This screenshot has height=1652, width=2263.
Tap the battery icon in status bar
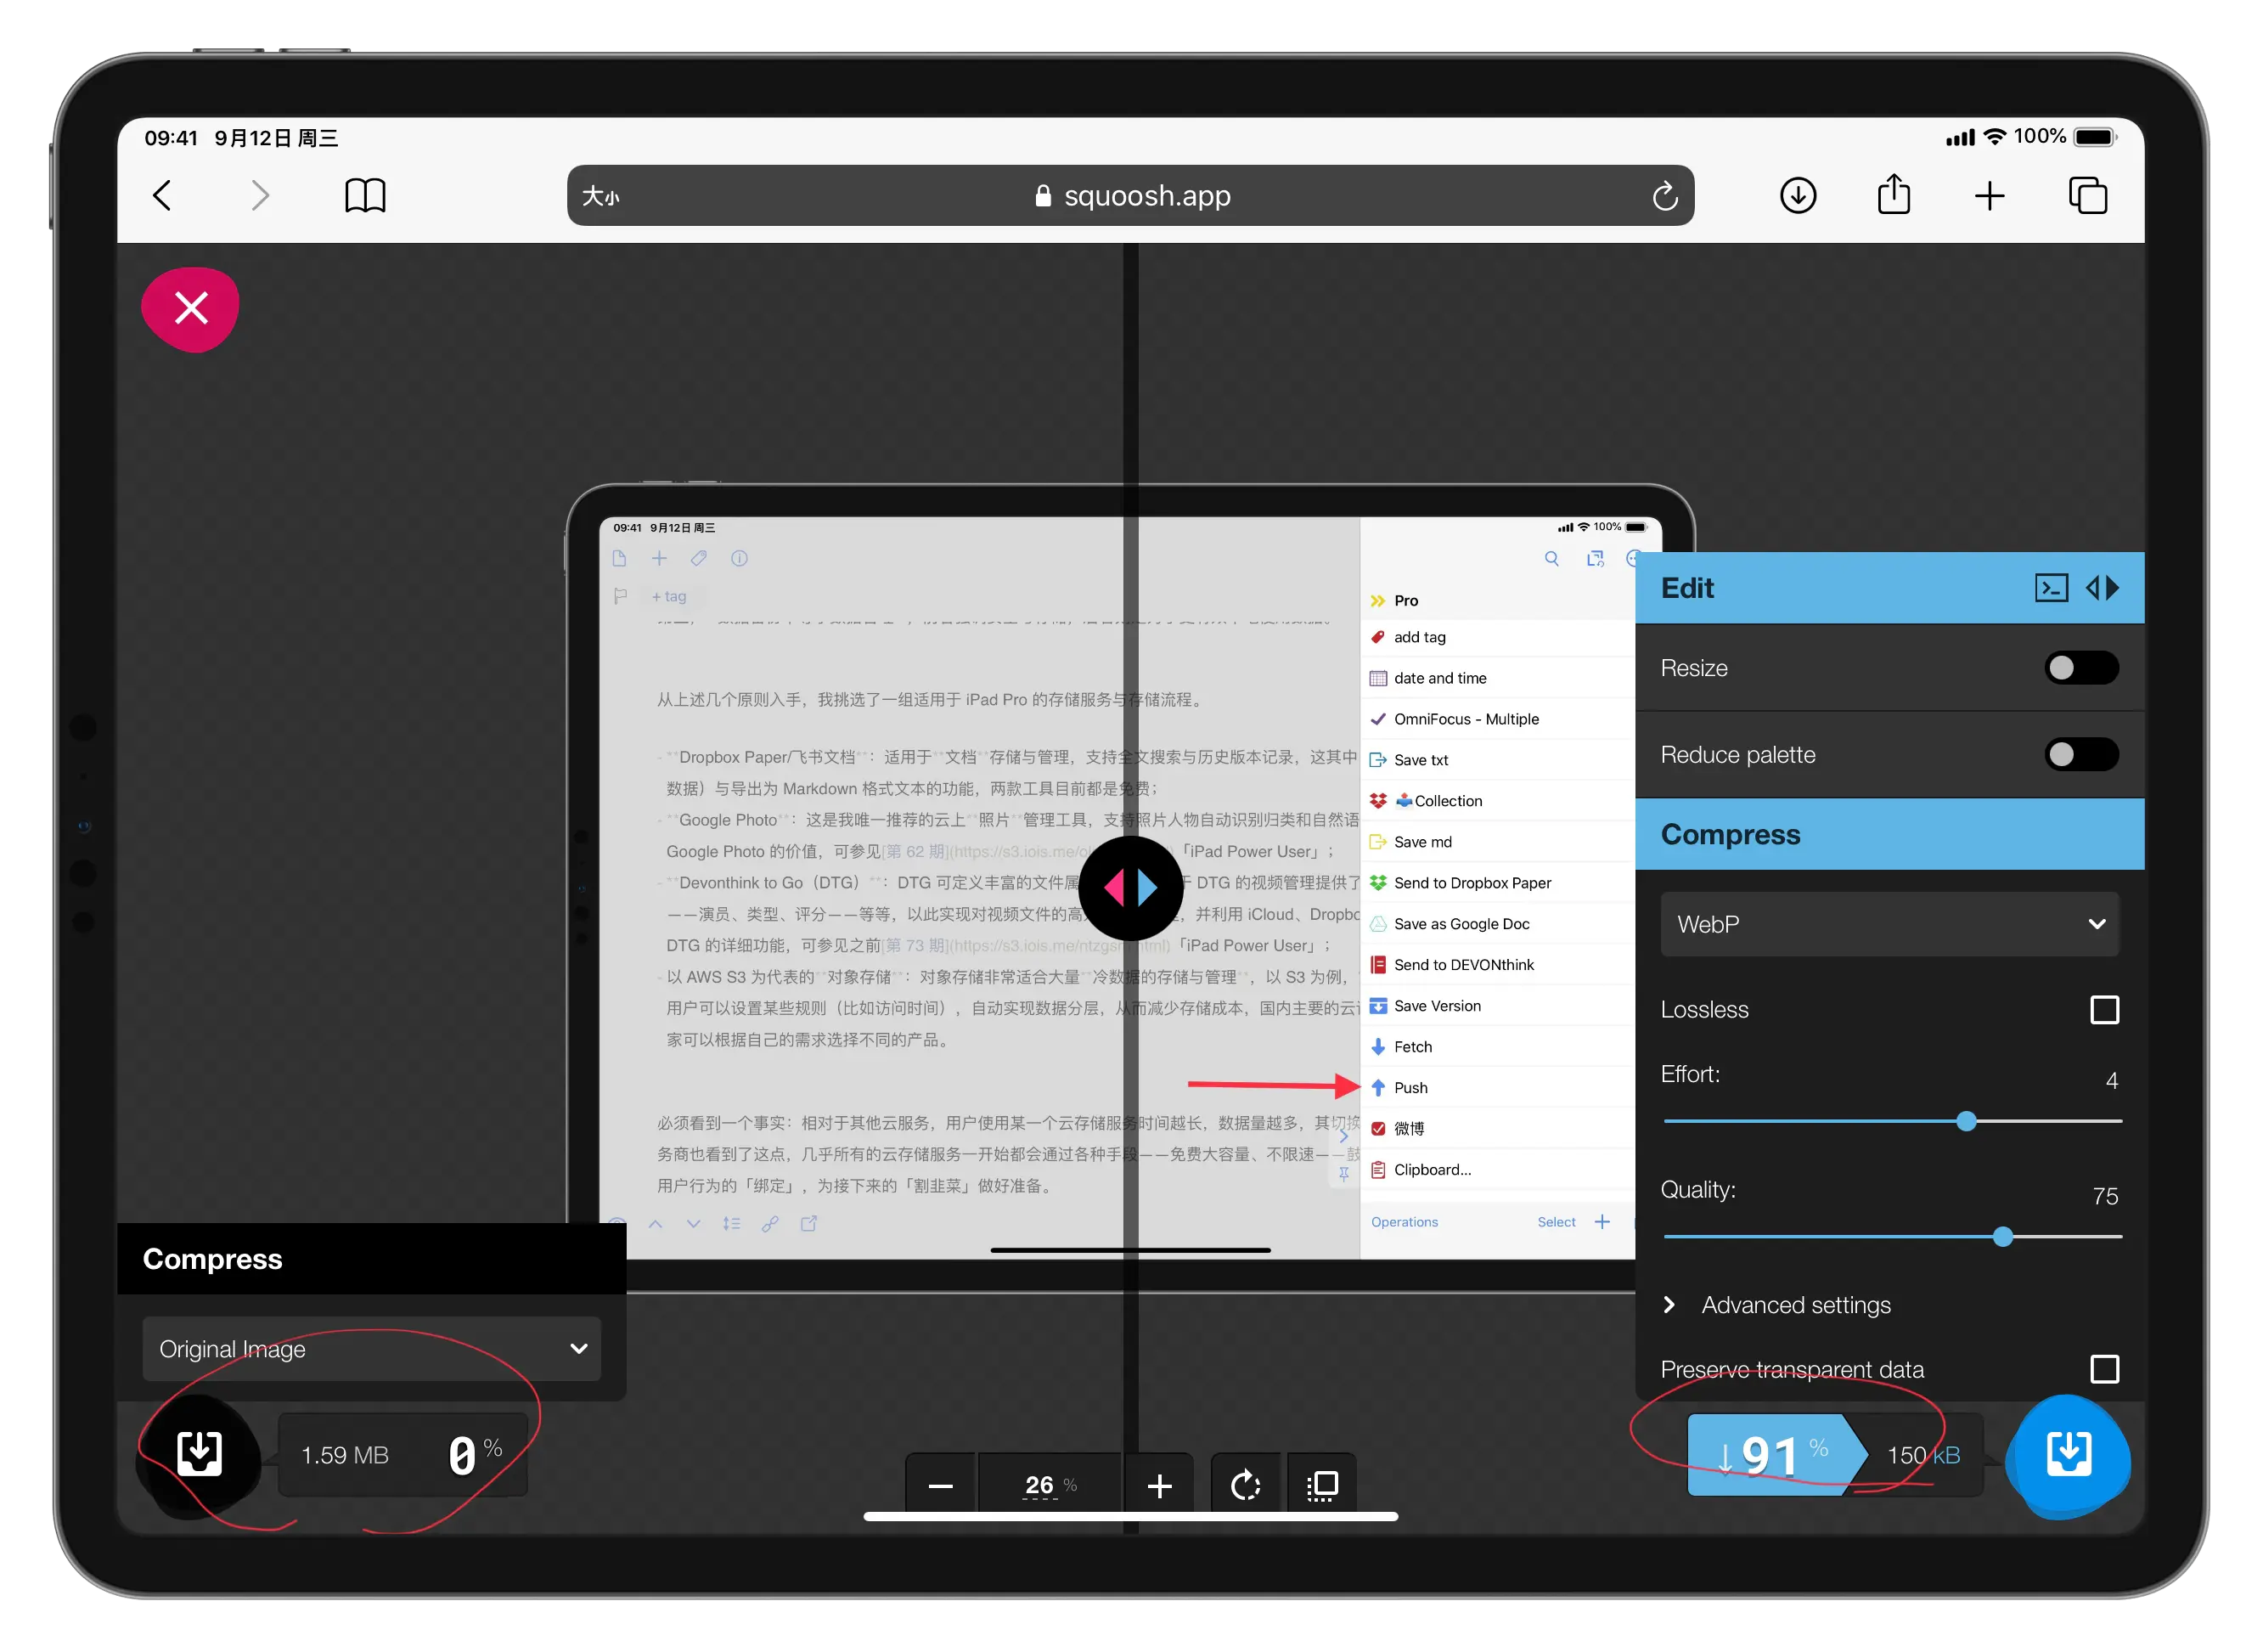[x=2095, y=137]
